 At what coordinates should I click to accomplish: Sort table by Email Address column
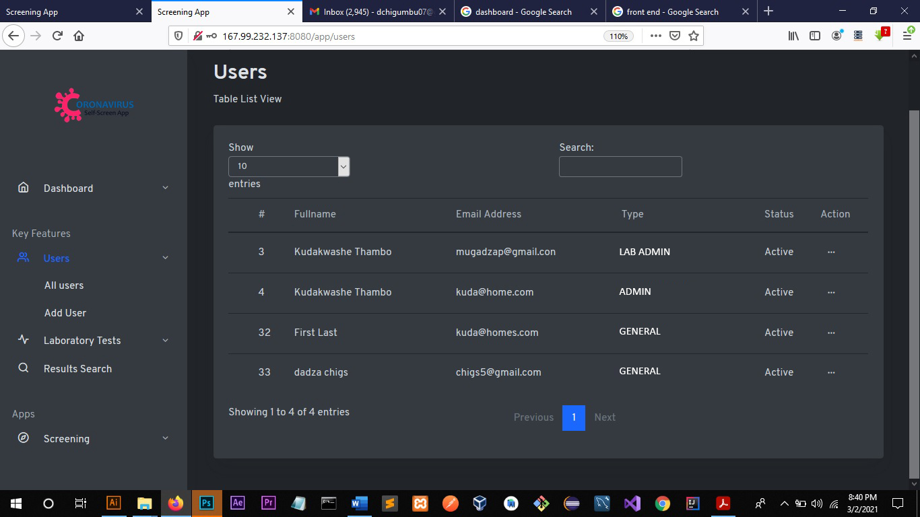pos(488,214)
